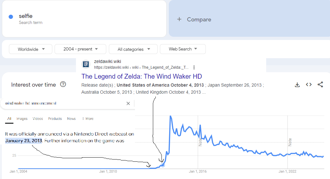Switch to the Videos search tab
This screenshot has height=179, width=330.
(x=38, y=119)
